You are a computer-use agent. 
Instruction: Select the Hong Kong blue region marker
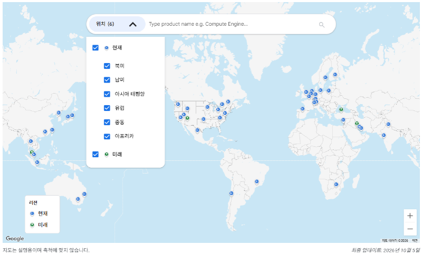point(45,131)
